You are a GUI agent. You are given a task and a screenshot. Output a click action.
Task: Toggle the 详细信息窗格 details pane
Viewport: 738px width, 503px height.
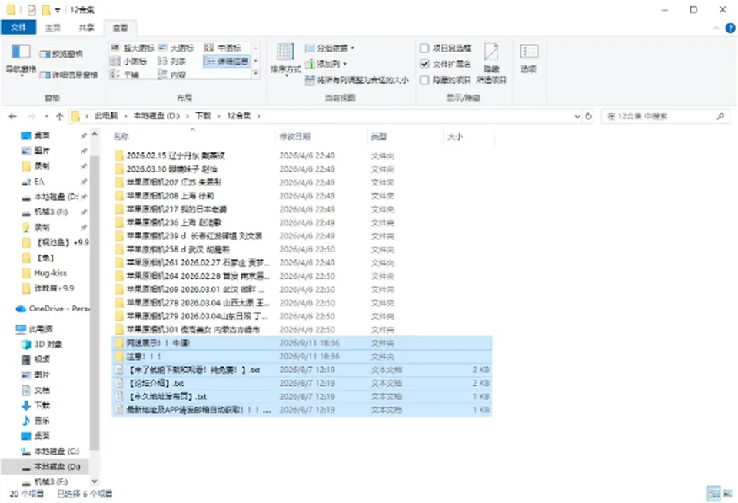pos(68,75)
